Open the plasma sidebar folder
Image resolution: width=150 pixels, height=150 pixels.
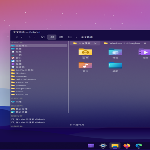click(x=39, y=85)
